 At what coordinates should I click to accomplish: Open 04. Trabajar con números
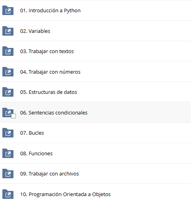point(50,72)
